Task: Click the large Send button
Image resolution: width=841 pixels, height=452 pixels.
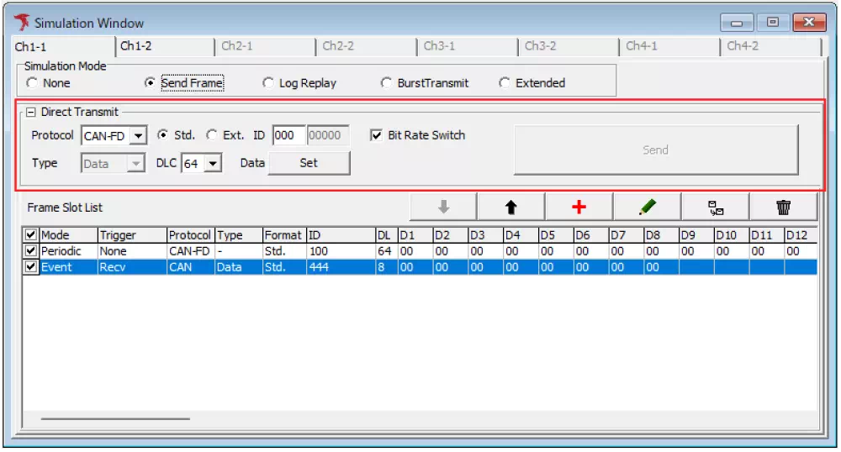Action: click(655, 150)
